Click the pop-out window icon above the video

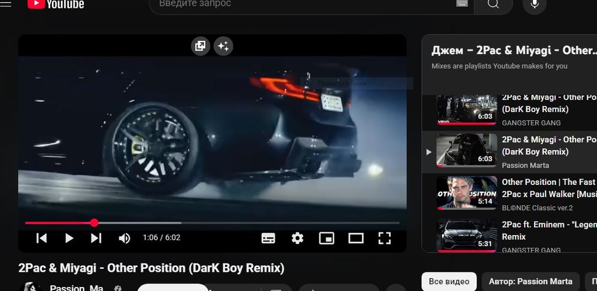[201, 47]
